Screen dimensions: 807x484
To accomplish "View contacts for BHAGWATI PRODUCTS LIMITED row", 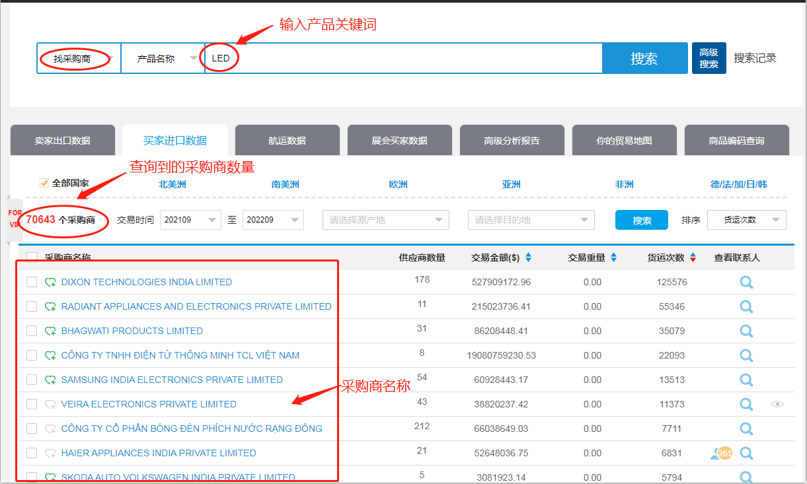I will click(x=746, y=331).
